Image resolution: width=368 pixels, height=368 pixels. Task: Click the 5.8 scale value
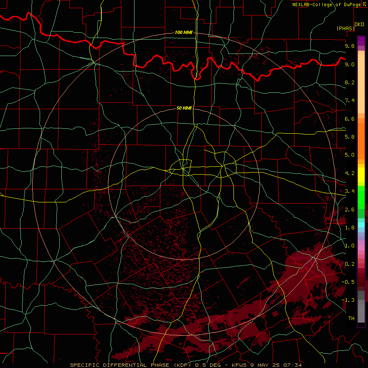click(x=350, y=137)
